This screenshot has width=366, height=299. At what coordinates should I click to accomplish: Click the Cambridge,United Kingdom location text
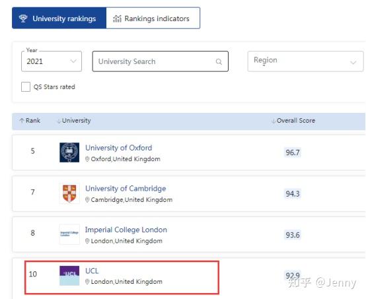click(131, 200)
